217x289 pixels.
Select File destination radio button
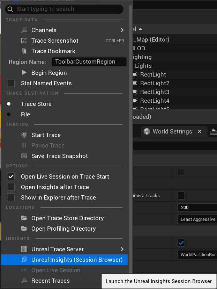9,114
